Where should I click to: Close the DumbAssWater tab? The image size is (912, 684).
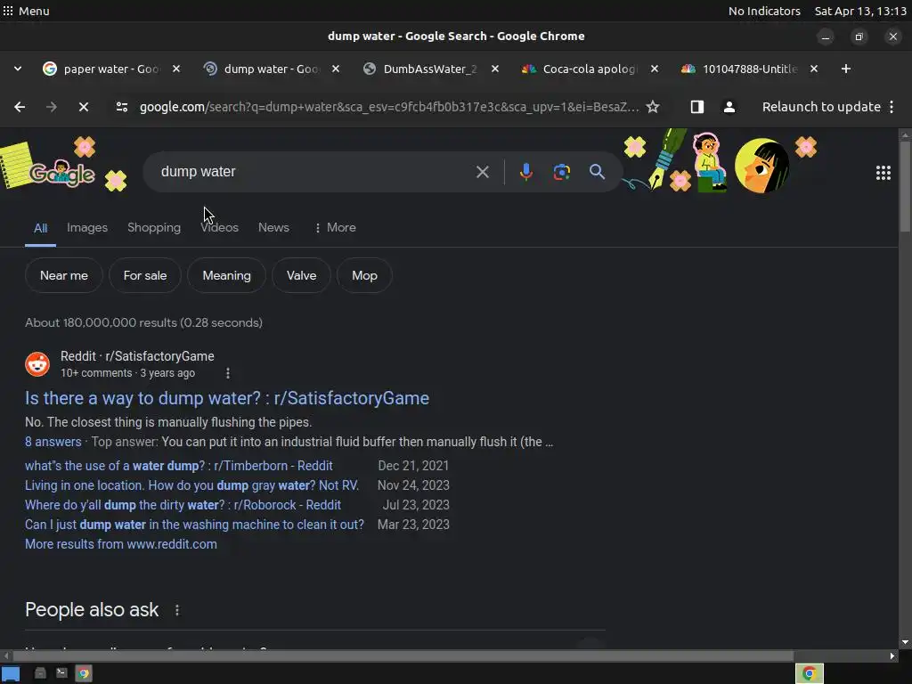495,69
